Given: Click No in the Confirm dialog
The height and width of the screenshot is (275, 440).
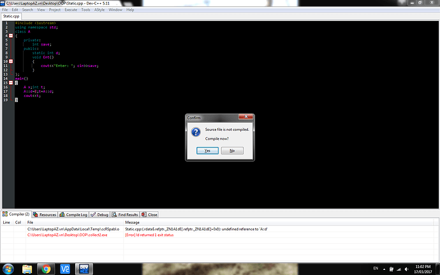Looking at the screenshot, I should [x=232, y=151].
